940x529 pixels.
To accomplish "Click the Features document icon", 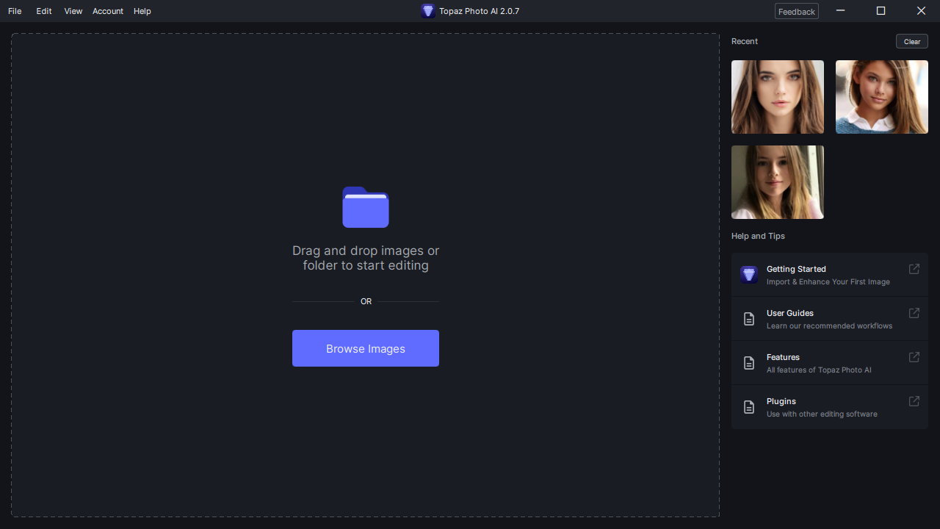I will (749, 362).
